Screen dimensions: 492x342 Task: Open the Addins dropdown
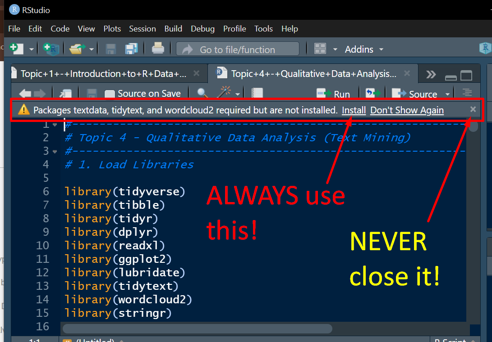click(x=363, y=49)
